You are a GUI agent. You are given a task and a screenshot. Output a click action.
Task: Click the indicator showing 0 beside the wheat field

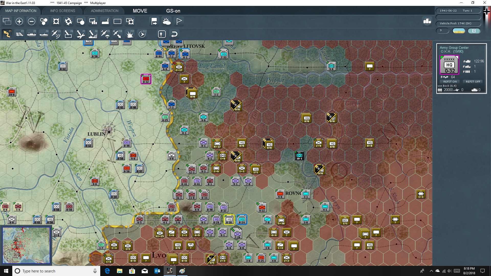coord(474,31)
